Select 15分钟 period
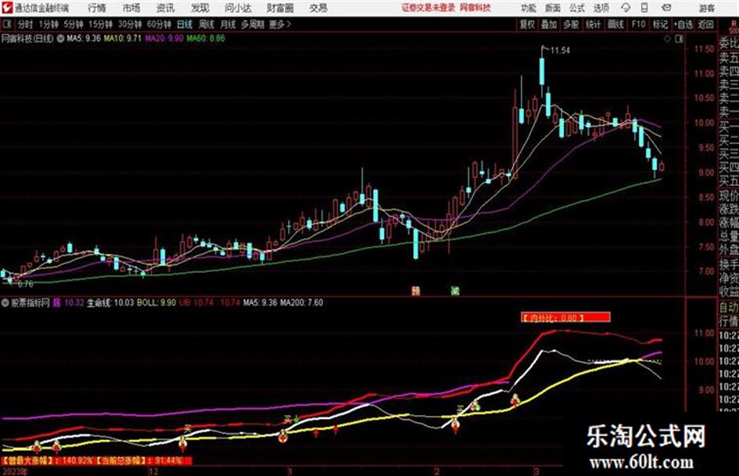Screen dimensions: 739x476 100,24
